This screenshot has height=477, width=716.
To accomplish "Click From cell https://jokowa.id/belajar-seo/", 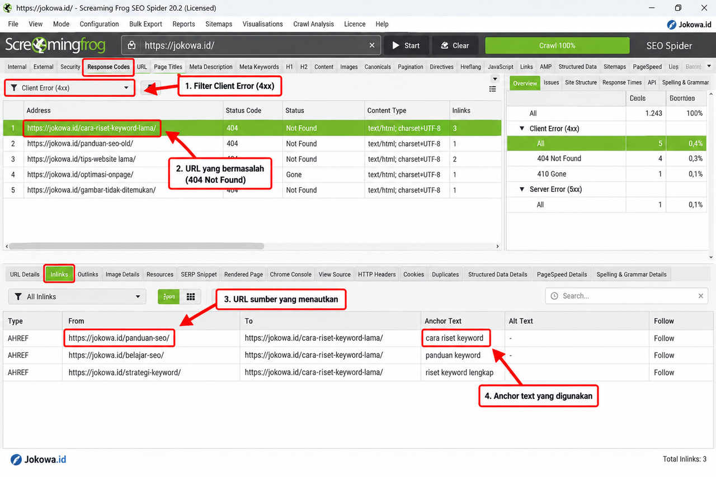I will (151, 355).
